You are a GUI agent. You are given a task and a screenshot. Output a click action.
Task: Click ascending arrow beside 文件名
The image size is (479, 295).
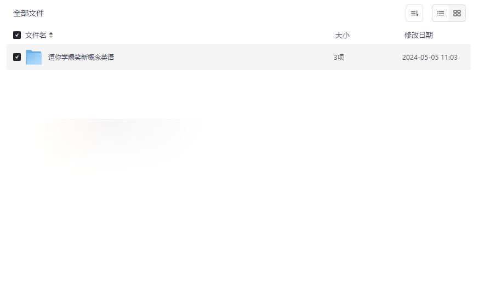click(x=51, y=33)
